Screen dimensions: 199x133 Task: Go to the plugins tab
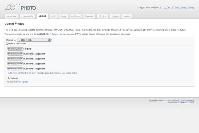point(102,16)
